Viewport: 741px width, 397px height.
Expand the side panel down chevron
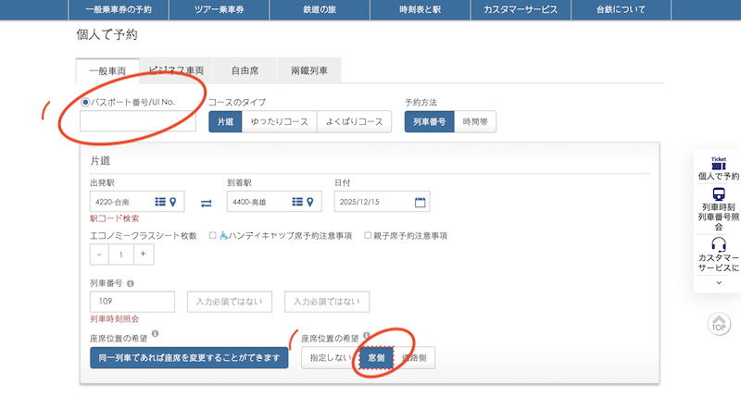[x=718, y=283]
